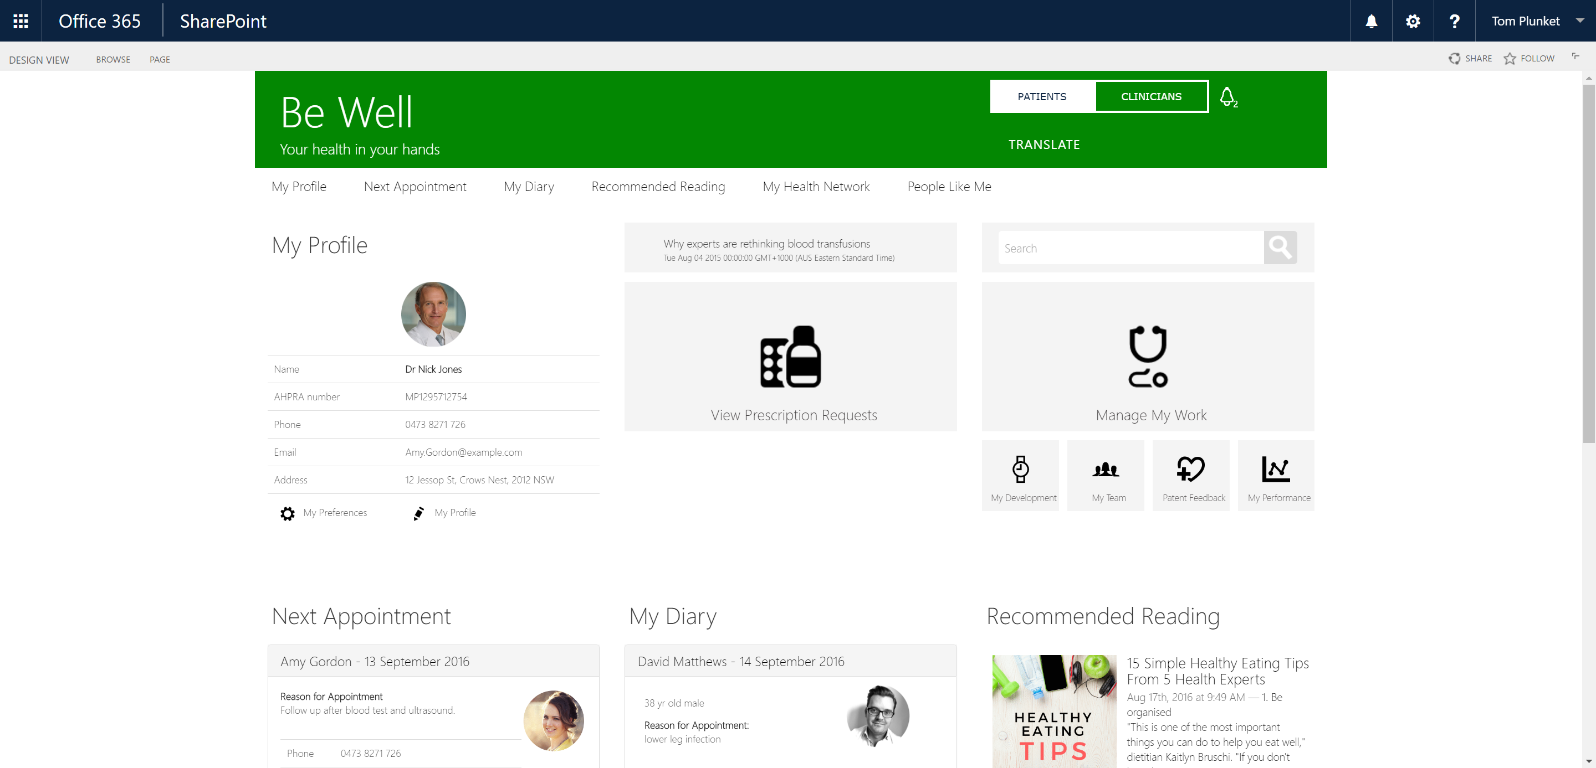
Task: Click the TRANSLATE button
Action: [x=1044, y=144]
